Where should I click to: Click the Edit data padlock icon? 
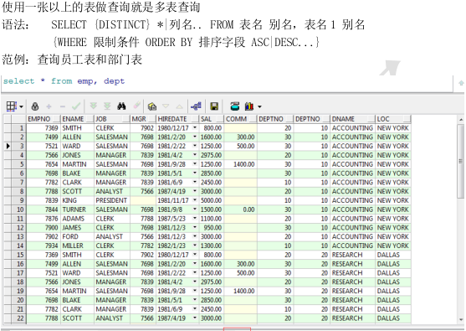pos(35,106)
